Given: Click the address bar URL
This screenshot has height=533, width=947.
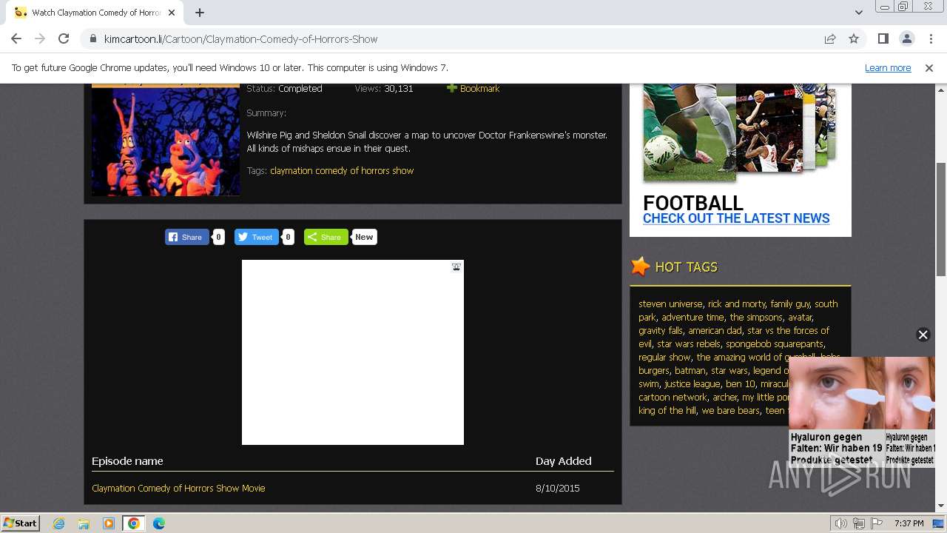Looking at the screenshot, I should [x=240, y=39].
